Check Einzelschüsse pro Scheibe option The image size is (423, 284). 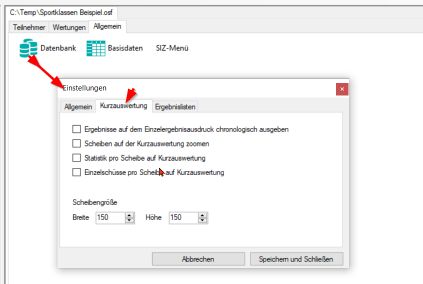[76, 172]
